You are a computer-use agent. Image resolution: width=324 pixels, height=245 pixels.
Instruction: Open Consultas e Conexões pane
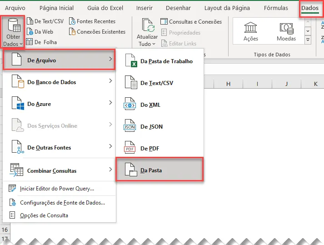coord(191,22)
